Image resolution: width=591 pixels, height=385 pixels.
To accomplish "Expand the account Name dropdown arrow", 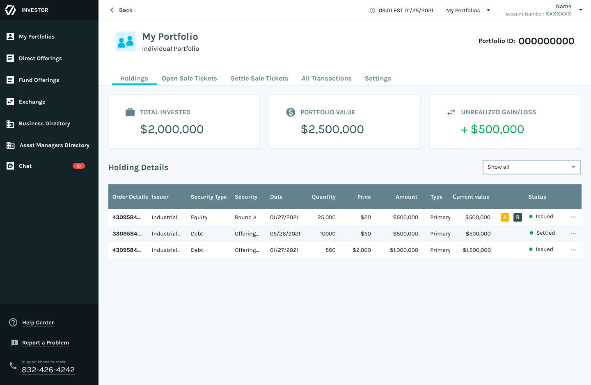I will pos(581,10).
